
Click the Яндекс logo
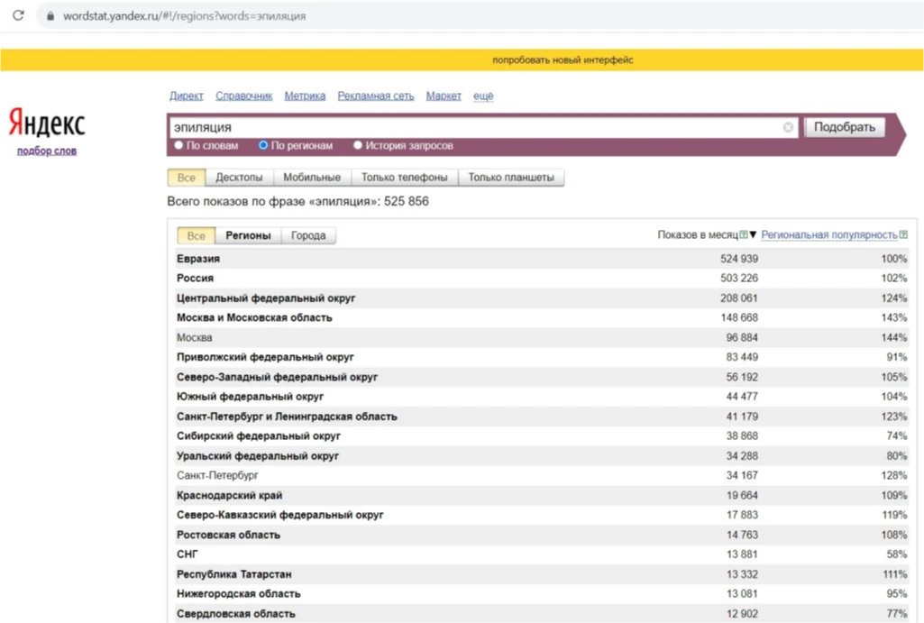click(x=47, y=123)
